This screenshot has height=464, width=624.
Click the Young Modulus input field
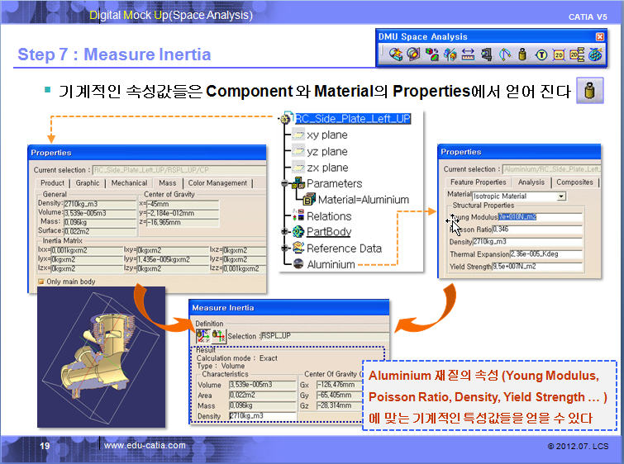coord(541,217)
